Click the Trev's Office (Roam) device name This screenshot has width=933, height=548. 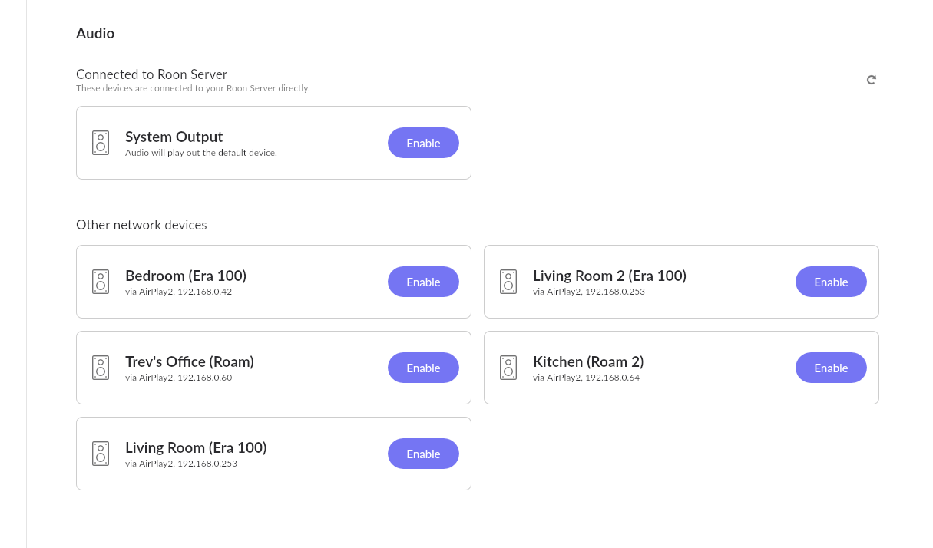190,361
